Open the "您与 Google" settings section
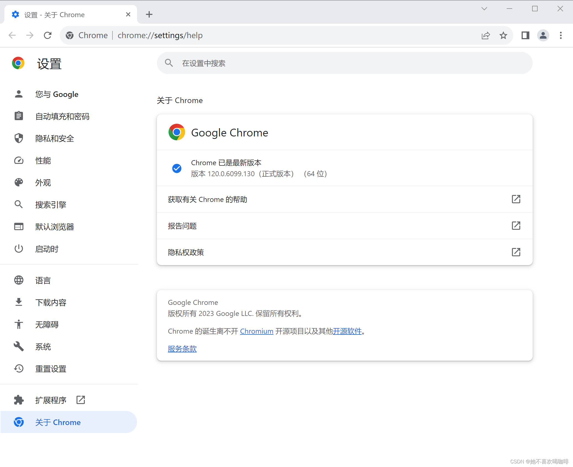573x467 pixels. click(57, 94)
